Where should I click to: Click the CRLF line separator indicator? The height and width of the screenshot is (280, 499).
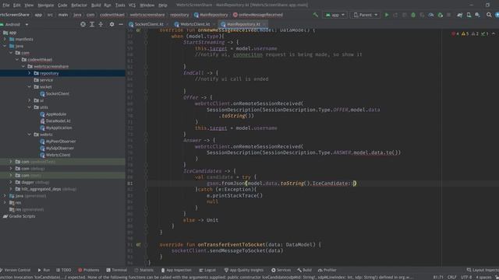tap(451, 277)
